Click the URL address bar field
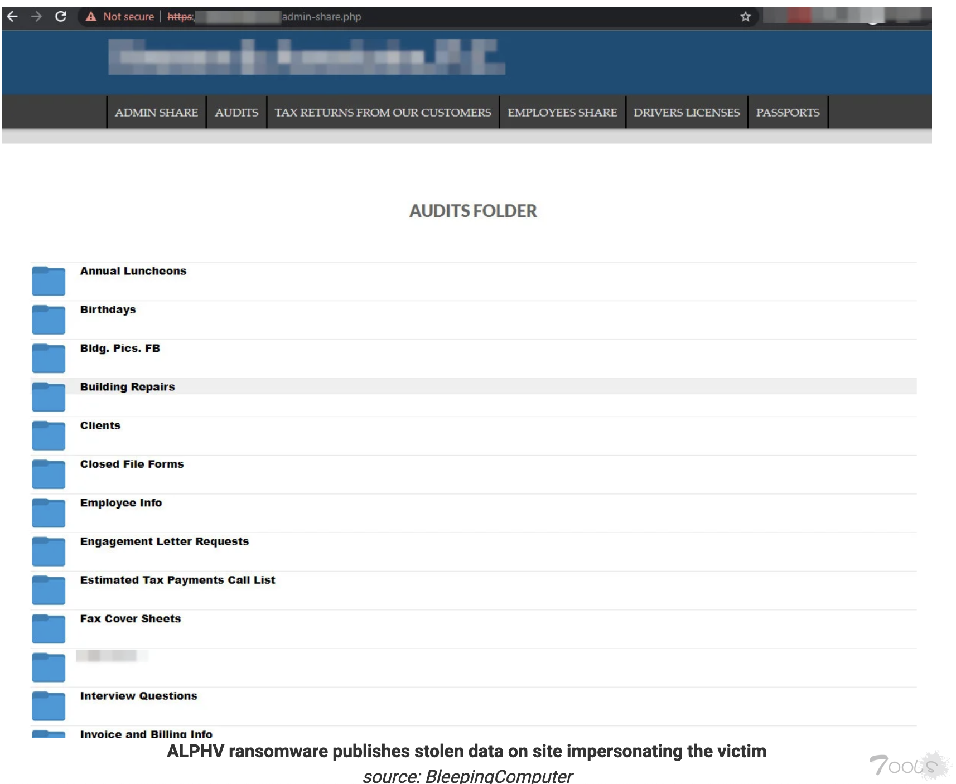This screenshot has width=956, height=784. click(446, 17)
